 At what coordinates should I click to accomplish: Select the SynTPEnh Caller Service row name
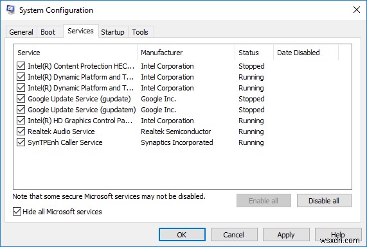pyautogui.click(x=65, y=142)
